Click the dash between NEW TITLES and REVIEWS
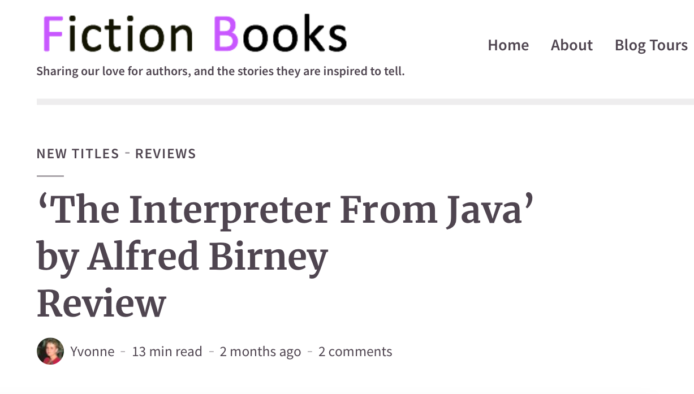Image resolution: width=694 pixels, height=394 pixels. [x=127, y=153]
